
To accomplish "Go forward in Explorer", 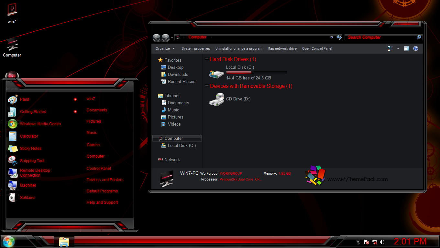I will pos(165,37).
